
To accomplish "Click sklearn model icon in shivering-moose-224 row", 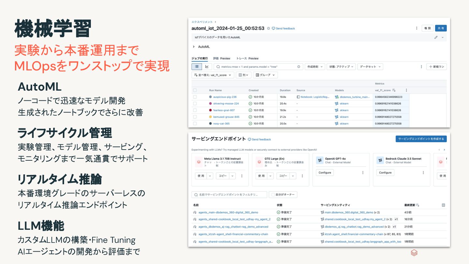I will pyautogui.click(x=337, y=104).
